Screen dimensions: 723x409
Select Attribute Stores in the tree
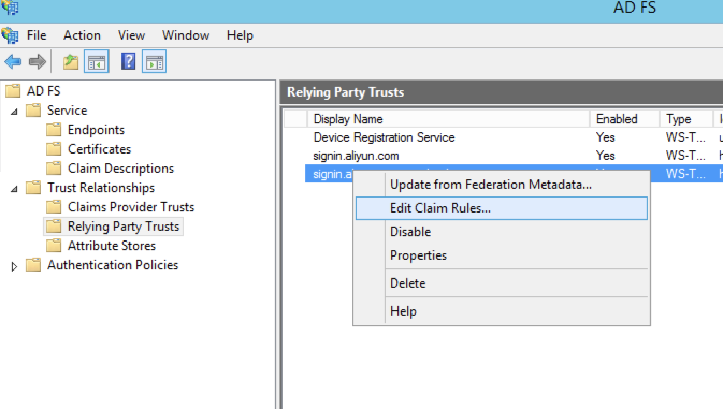tap(112, 246)
